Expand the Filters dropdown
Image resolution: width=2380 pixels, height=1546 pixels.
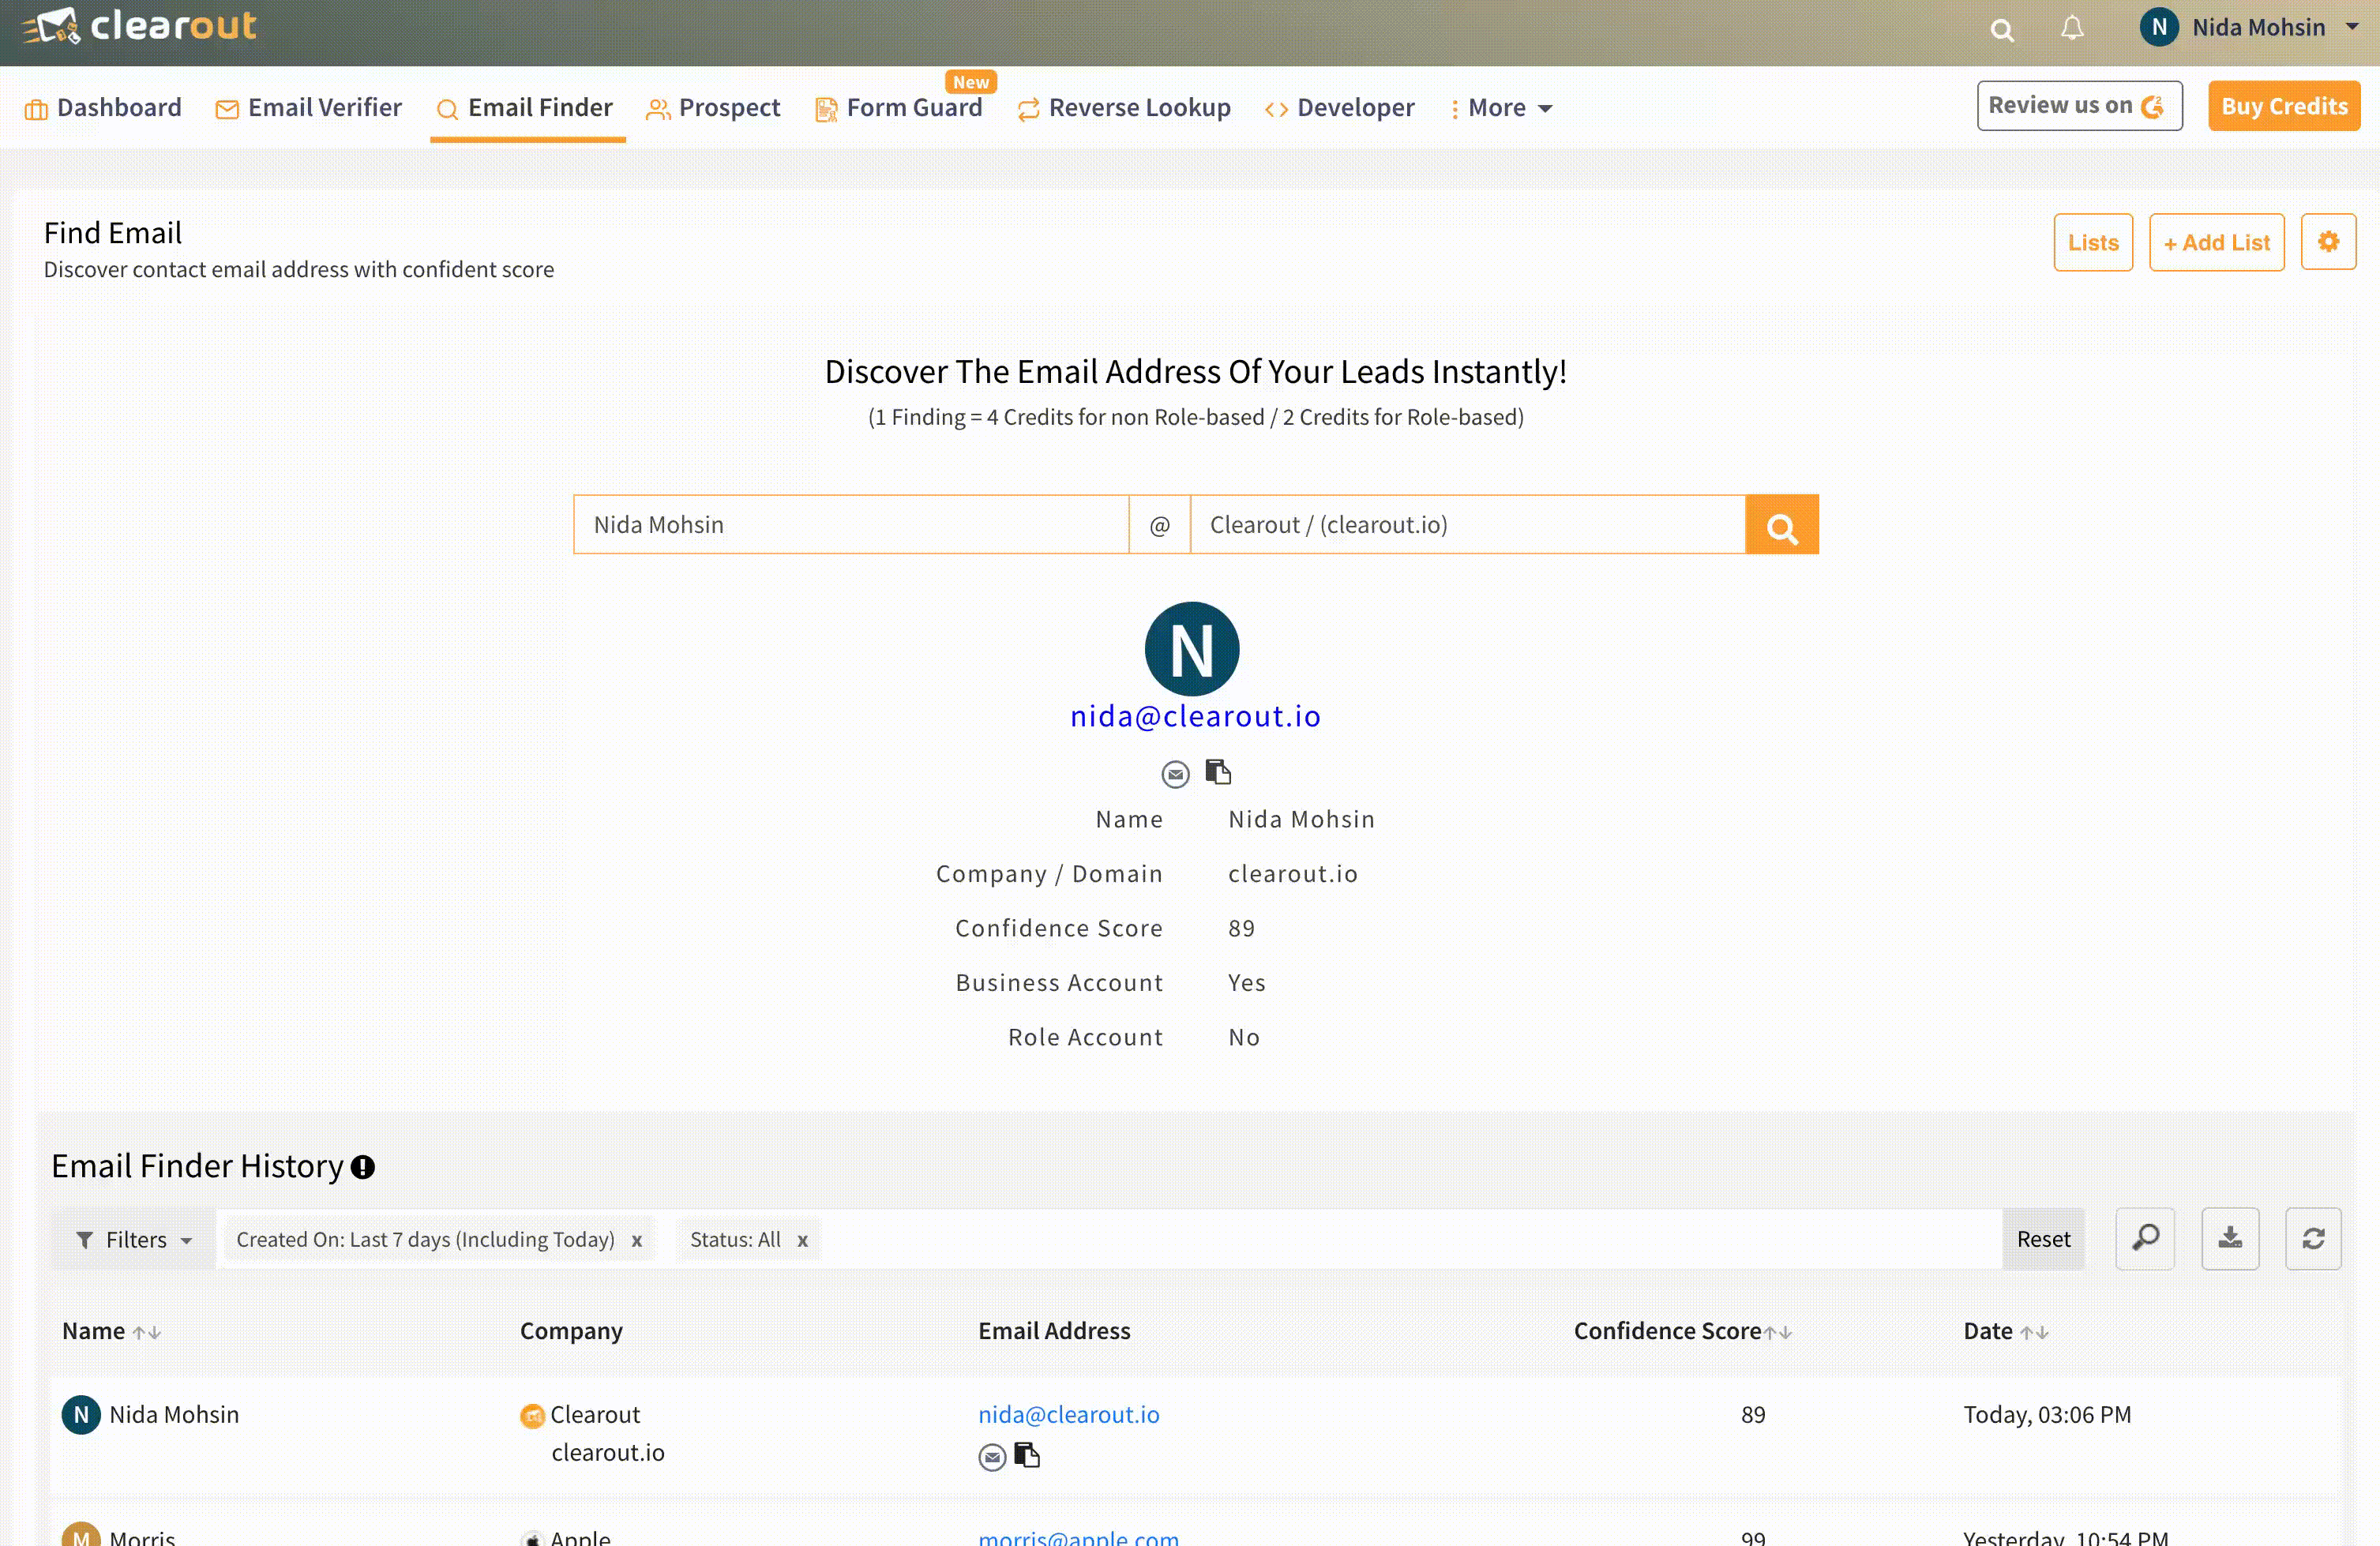click(x=134, y=1240)
